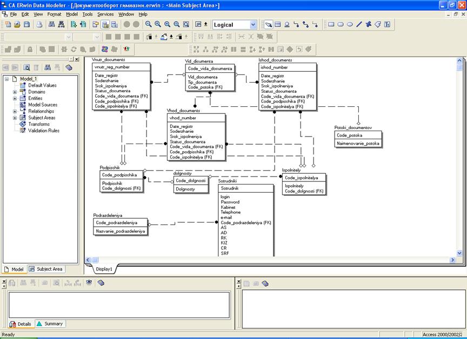Click Nazvanie_podrazdeleniya attribute in Podrazdeleniya
The height and width of the screenshot is (339, 467).
coord(121,231)
